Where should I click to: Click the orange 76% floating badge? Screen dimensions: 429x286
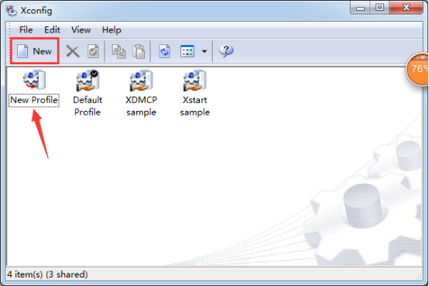(417, 69)
